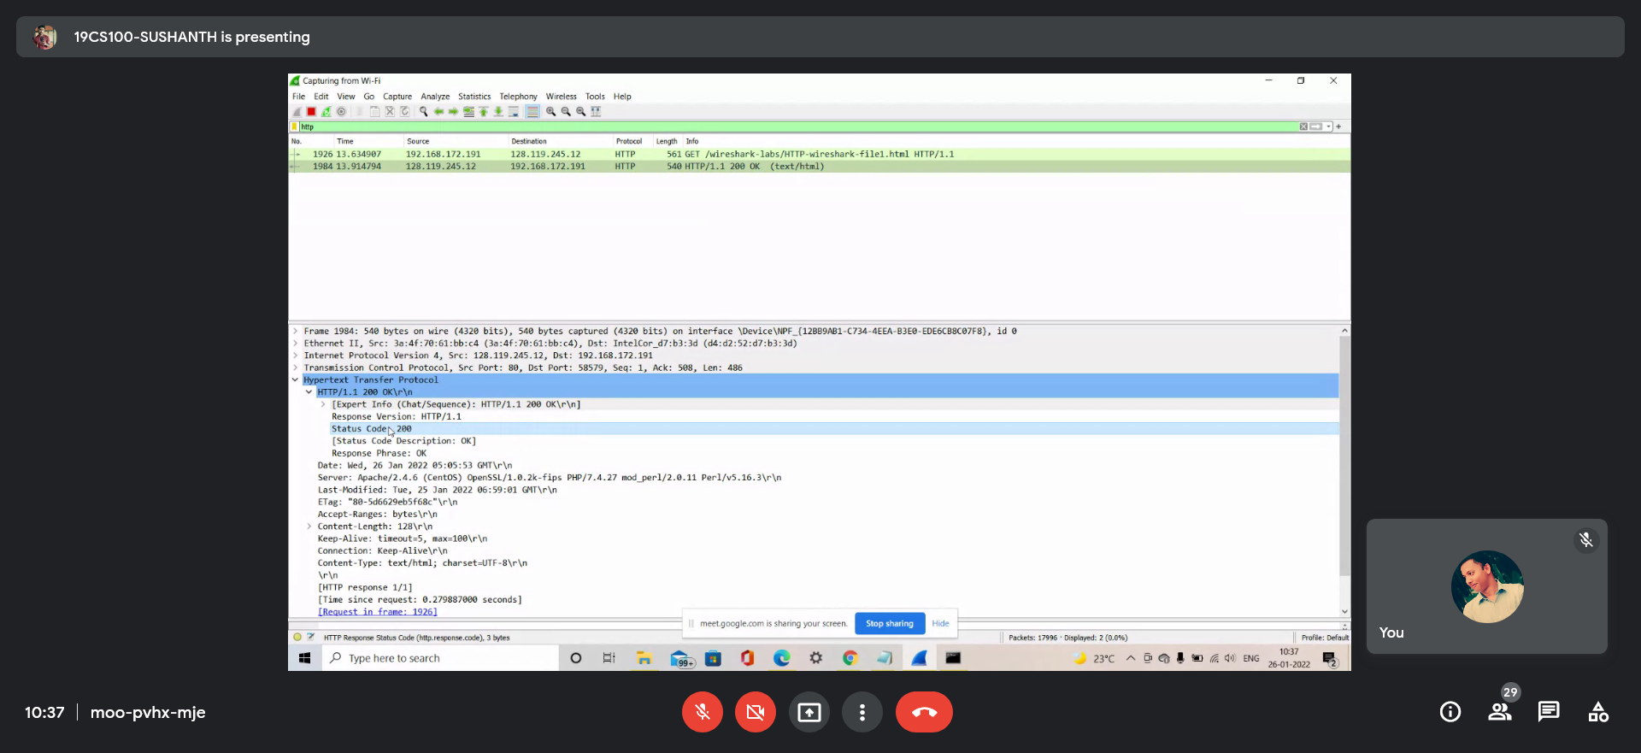Image resolution: width=1641 pixels, height=753 pixels.
Task: Unmute the microphone in Meet
Action: coord(702,712)
